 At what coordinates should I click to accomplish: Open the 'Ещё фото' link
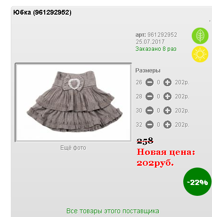73,148
